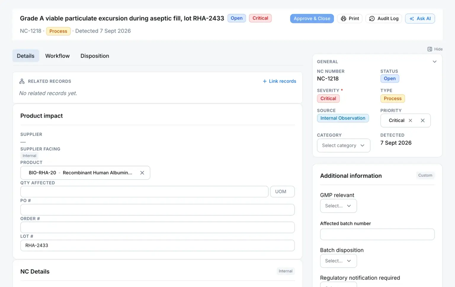The height and width of the screenshot is (287, 455).
Task: Click the printer icon in Print button
Action: [x=343, y=19]
